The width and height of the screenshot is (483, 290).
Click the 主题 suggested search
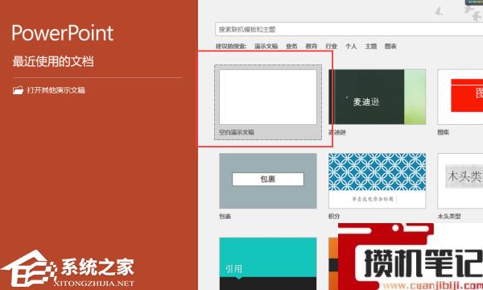370,46
